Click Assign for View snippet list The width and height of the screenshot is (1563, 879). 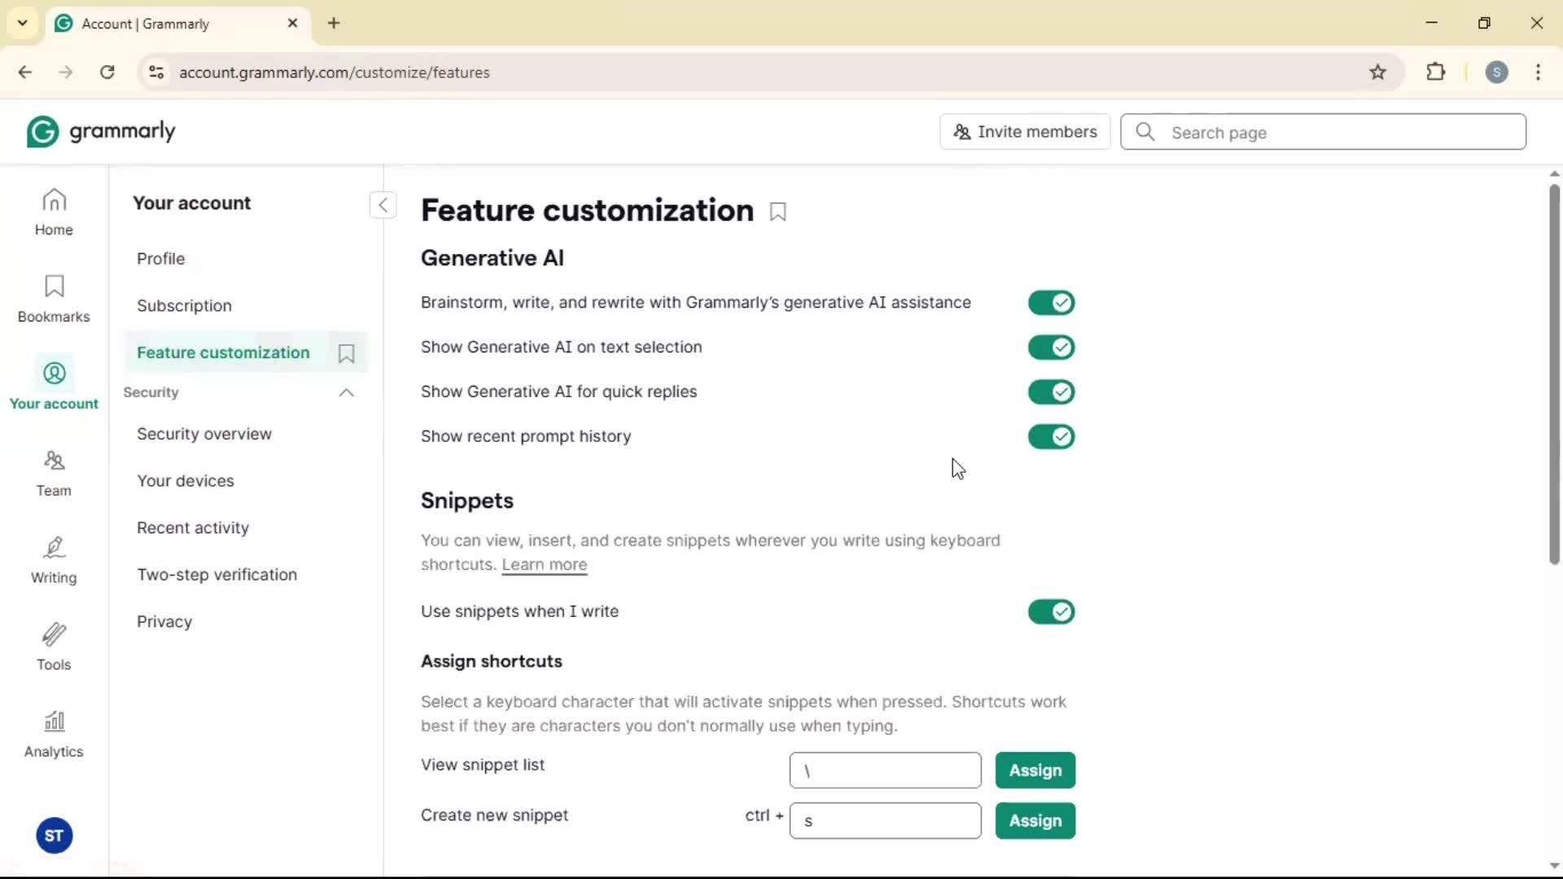(x=1035, y=771)
